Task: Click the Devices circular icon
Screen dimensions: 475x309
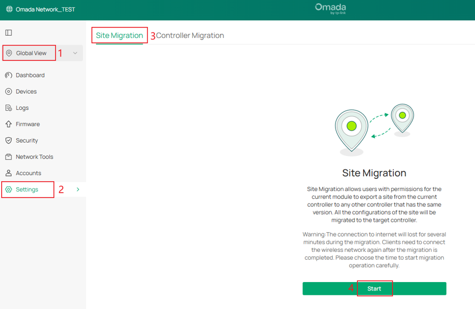Action: [8, 92]
